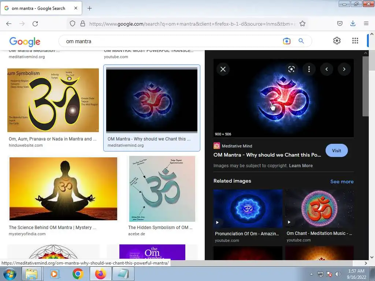This screenshot has height=281, width=375.
Task: Open File Explorer from taskbar
Action: coord(31,274)
